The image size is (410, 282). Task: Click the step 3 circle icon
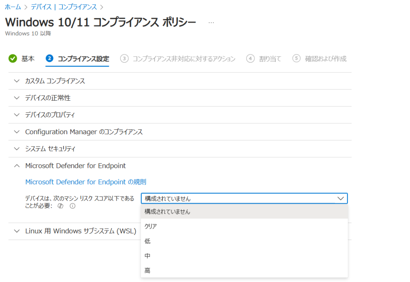[124, 58]
